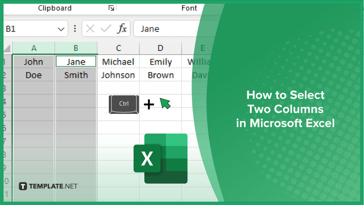
Task: Open the Clipboard dialog launcher icon
Action: pos(111,8)
